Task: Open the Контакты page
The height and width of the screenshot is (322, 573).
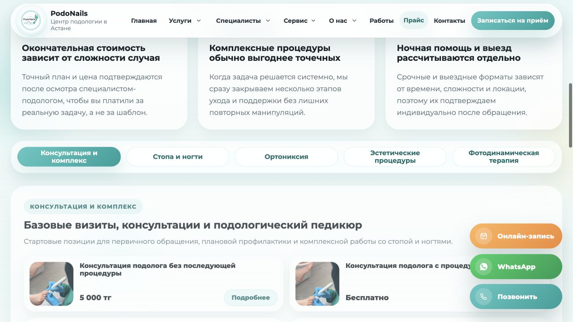Action: click(x=449, y=21)
